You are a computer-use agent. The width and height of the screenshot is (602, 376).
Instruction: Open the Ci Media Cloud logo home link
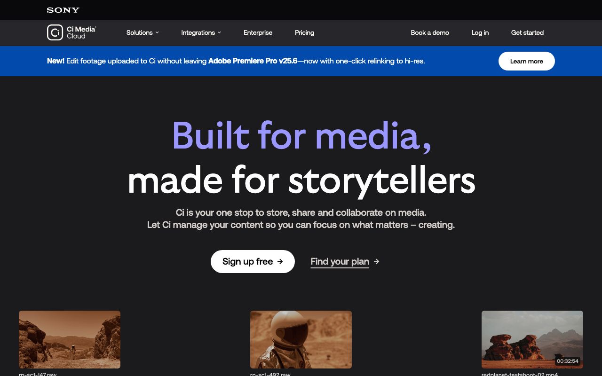[71, 32]
